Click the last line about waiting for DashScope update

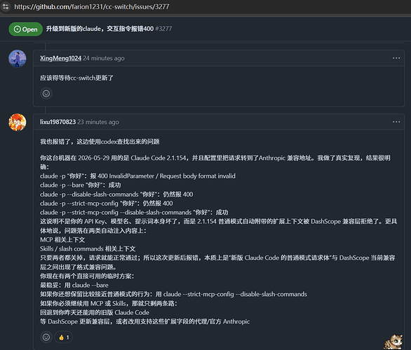145,321
